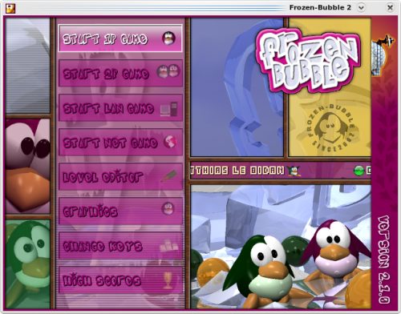
Task: Close the Frozen-Bubble 2 window
Action: pos(390,7)
